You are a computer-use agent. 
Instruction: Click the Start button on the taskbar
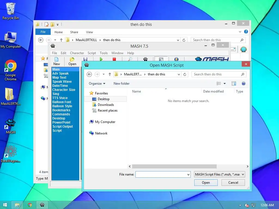(x=5, y=205)
